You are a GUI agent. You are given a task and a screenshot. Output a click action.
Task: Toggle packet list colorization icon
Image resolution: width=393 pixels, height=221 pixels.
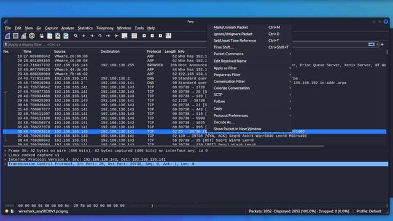134,36
